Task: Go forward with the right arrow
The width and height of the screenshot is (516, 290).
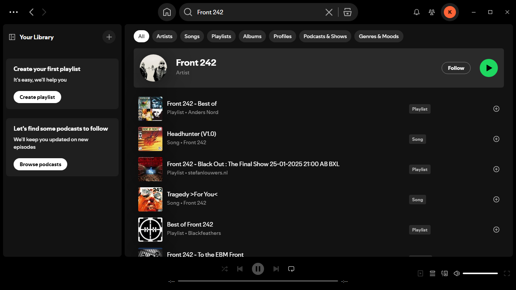Action: point(44,12)
